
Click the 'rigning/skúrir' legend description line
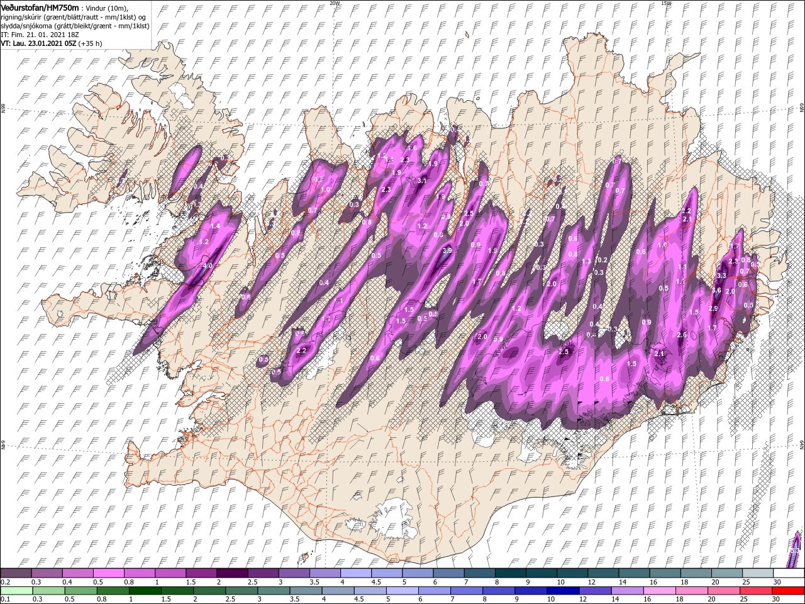pyautogui.click(x=73, y=17)
